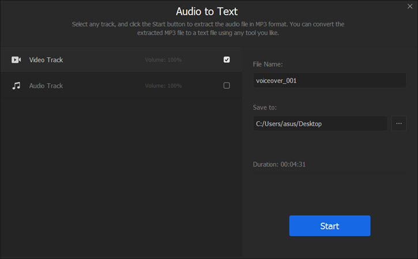The image size is (418, 259).
Task: Select the Audio Track label
Action: [46, 86]
